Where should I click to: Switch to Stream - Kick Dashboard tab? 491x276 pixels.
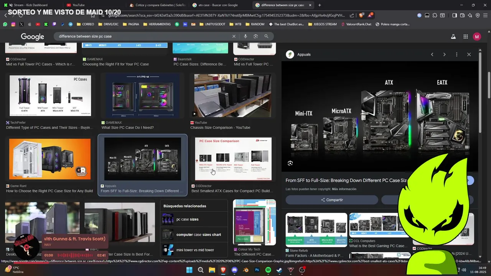(x=31, y=5)
